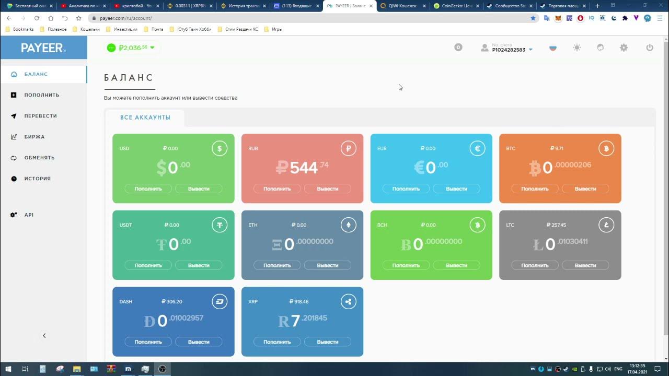Open the dollar icon on USD card

pos(220,148)
